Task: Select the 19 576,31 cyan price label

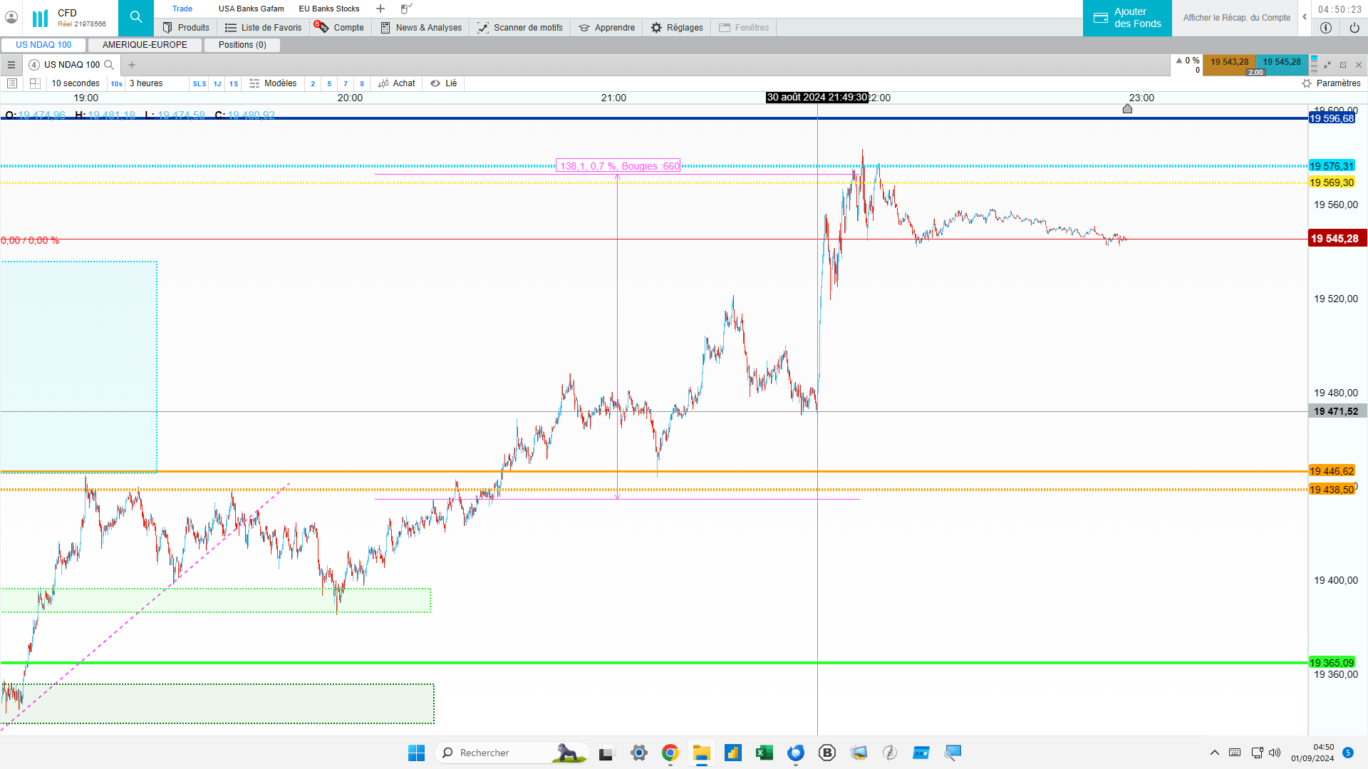Action: click(1332, 166)
